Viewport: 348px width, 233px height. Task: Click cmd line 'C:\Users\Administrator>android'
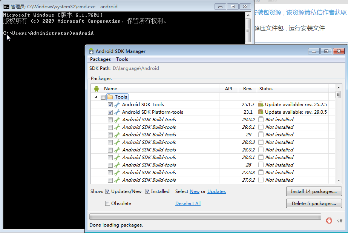click(48, 33)
